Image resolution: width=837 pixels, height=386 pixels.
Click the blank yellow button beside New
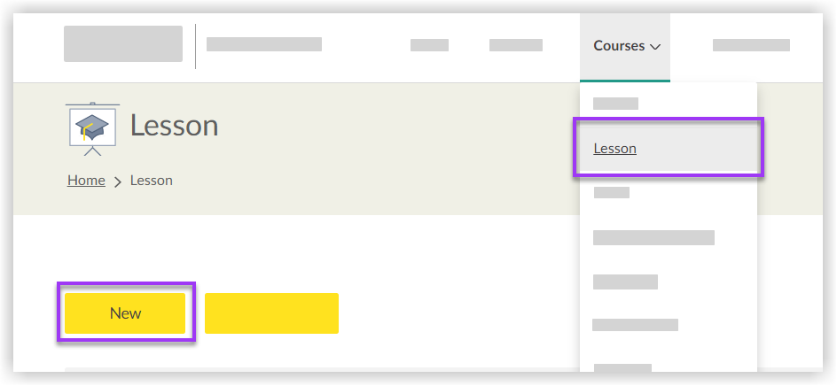[271, 313]
